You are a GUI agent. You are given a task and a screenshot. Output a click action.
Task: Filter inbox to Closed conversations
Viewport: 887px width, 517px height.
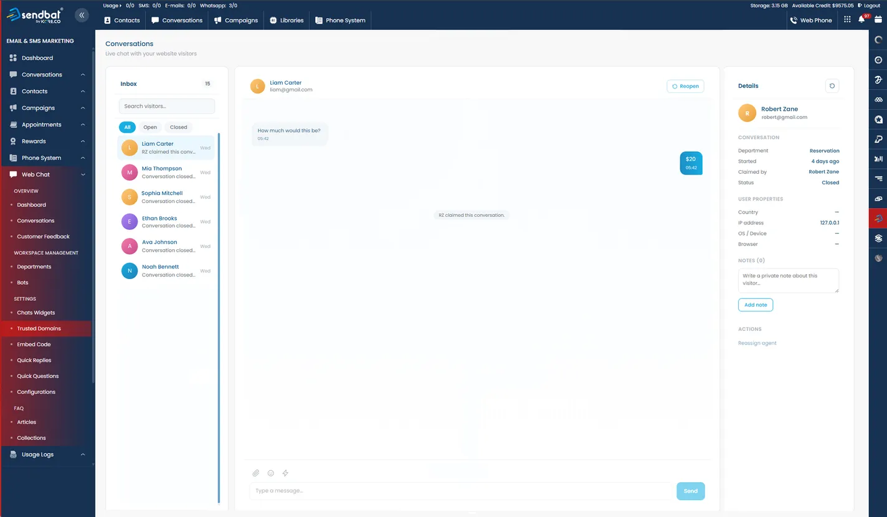pyautogui.click(x=179, y=127)
